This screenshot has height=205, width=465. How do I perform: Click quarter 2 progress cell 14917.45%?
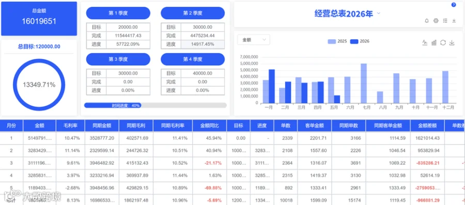pyautogui.click(x=203, y=44)
